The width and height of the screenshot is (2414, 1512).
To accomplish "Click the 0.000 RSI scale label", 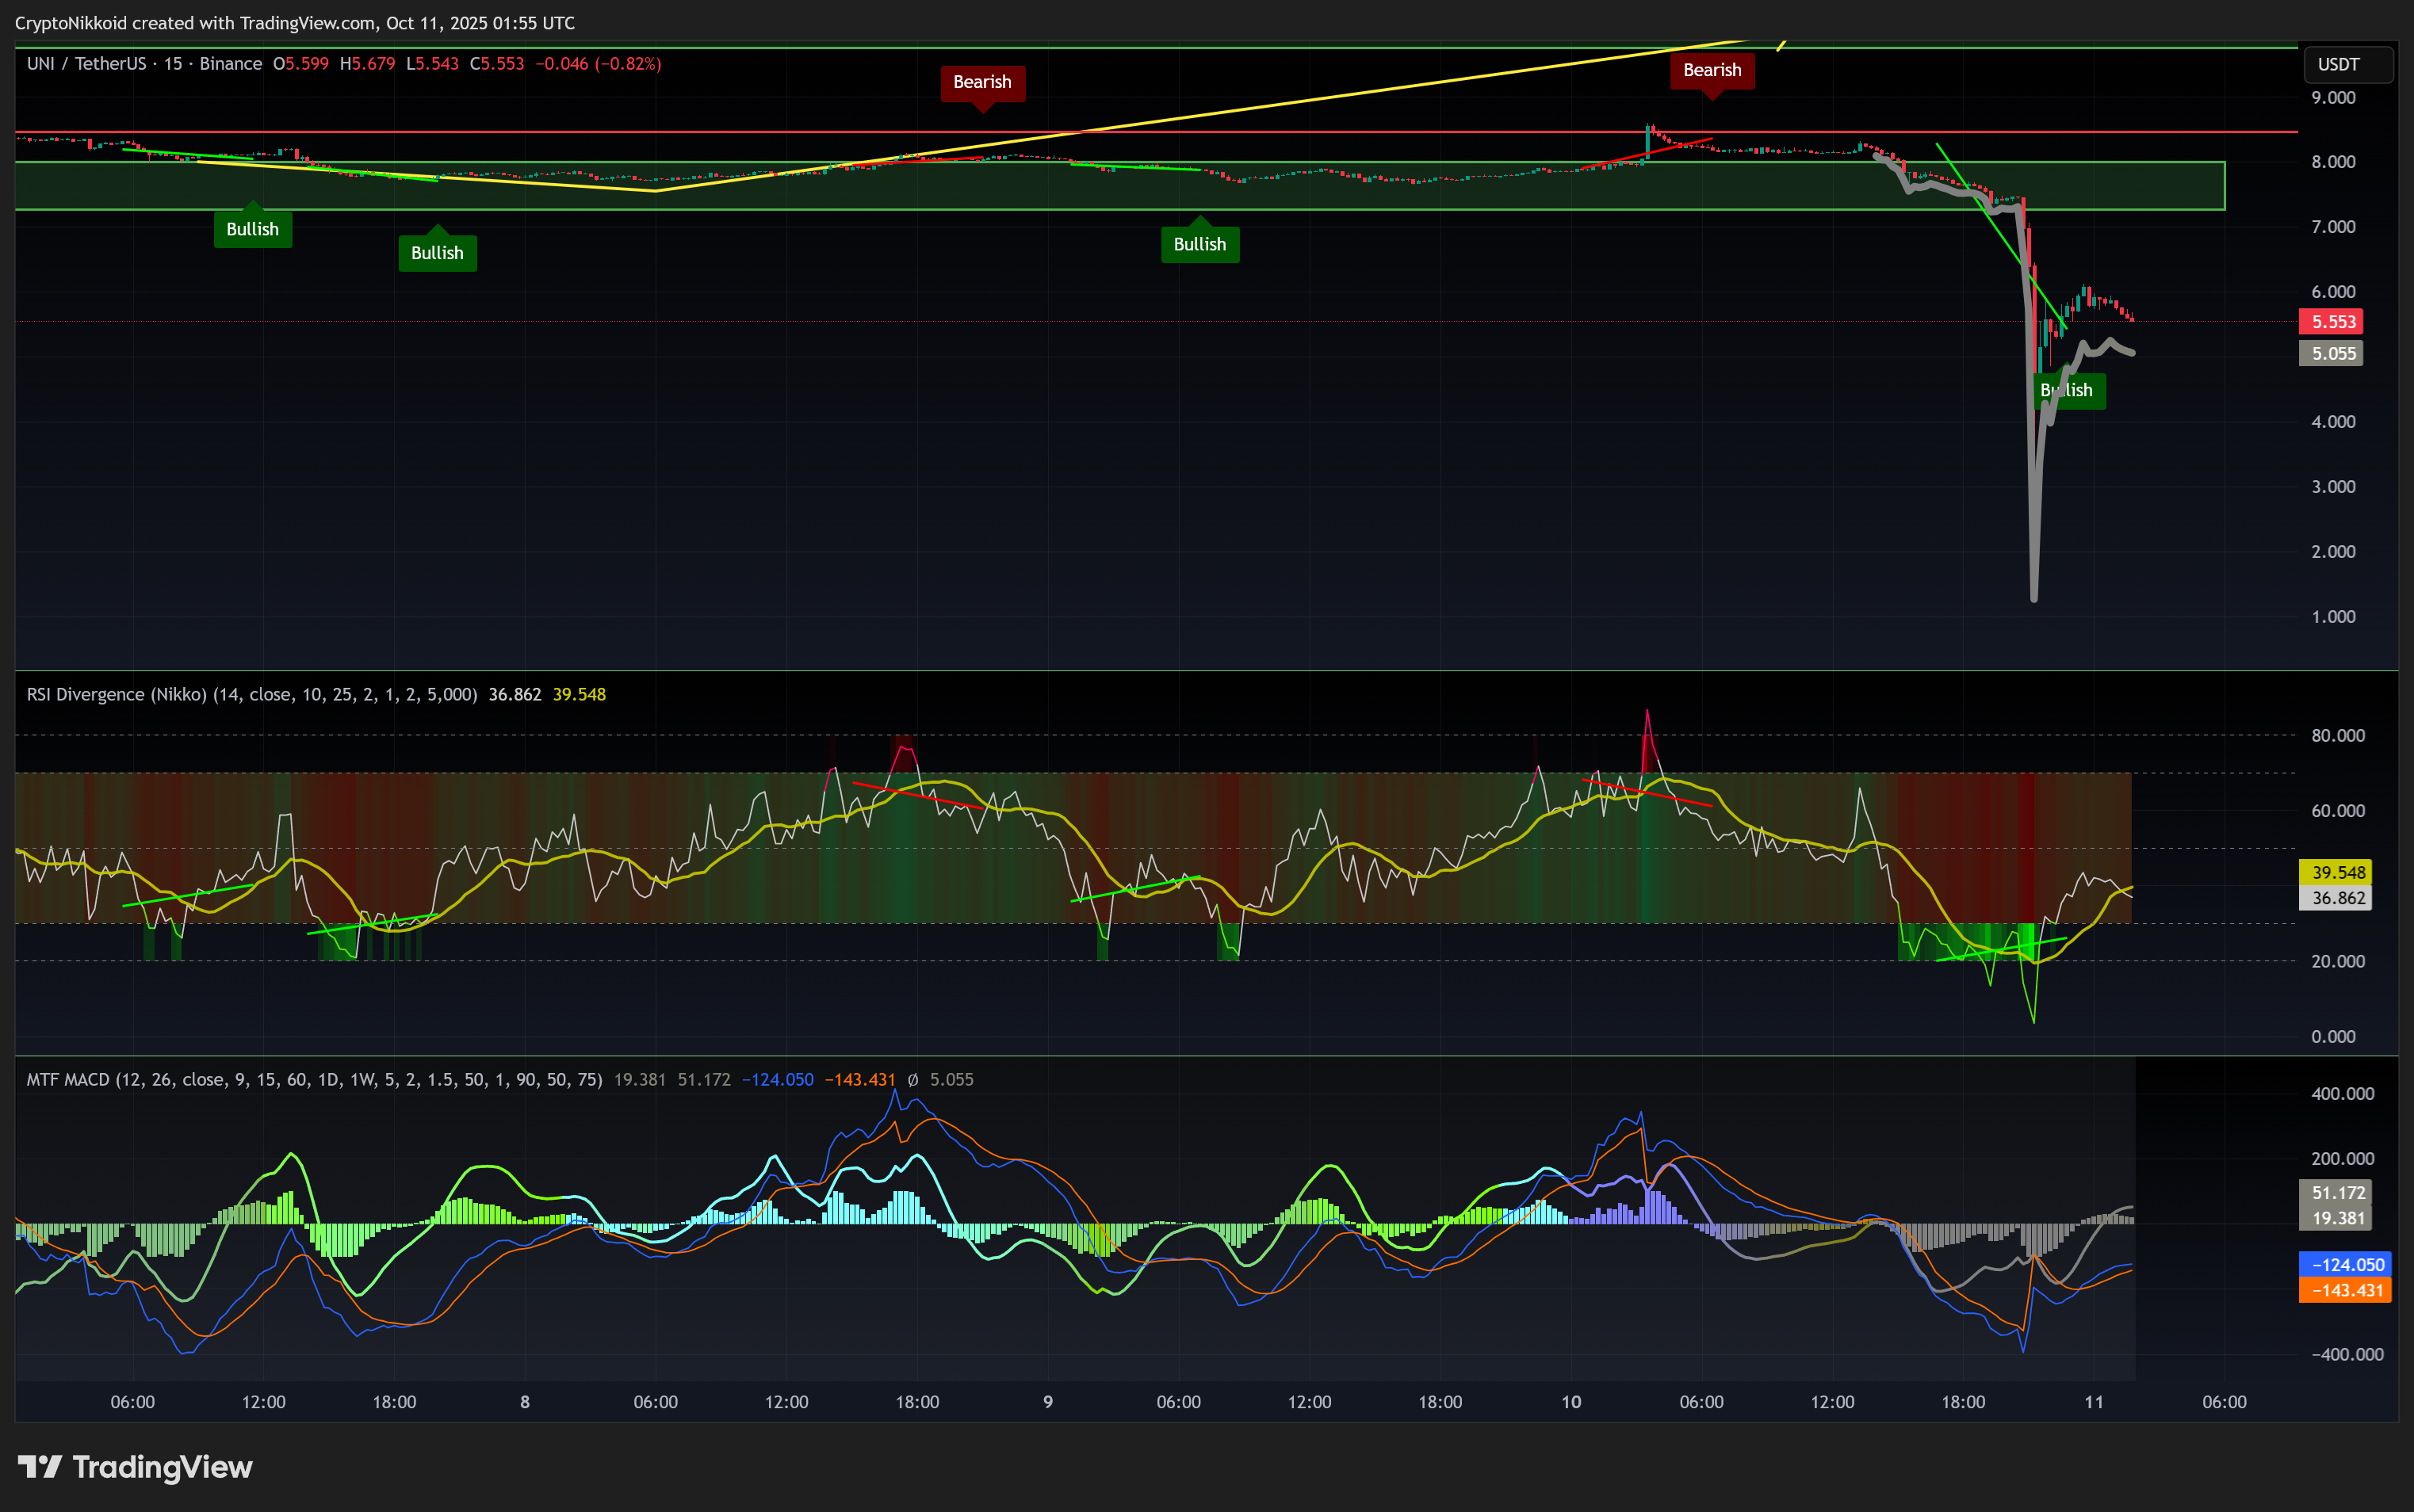I will coord(2333,1036).
